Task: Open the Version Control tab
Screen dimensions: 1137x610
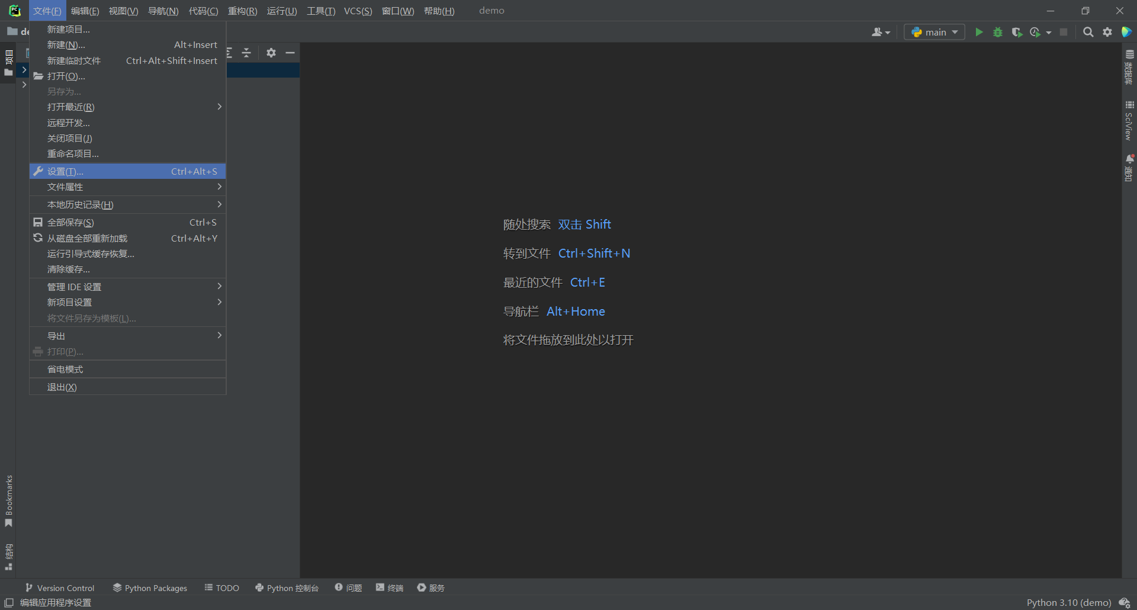Action: (x=59, y=587)
